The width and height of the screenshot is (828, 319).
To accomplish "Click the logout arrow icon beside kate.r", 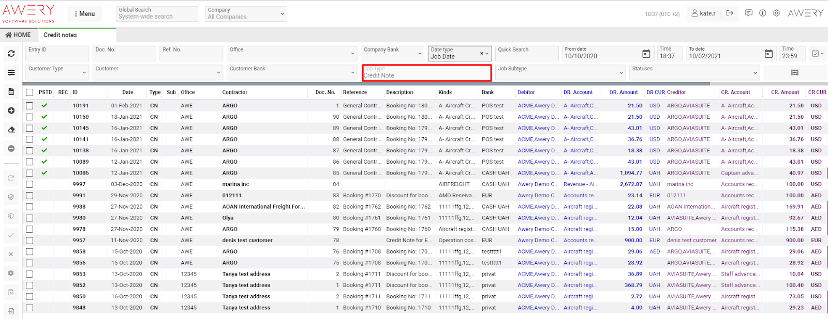I will (730, 13).
